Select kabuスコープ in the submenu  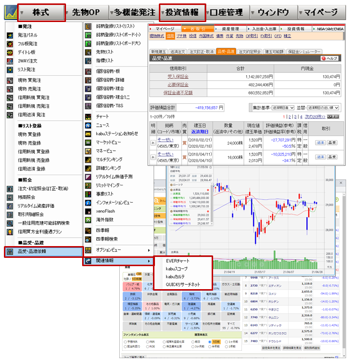tap(177, 269)
